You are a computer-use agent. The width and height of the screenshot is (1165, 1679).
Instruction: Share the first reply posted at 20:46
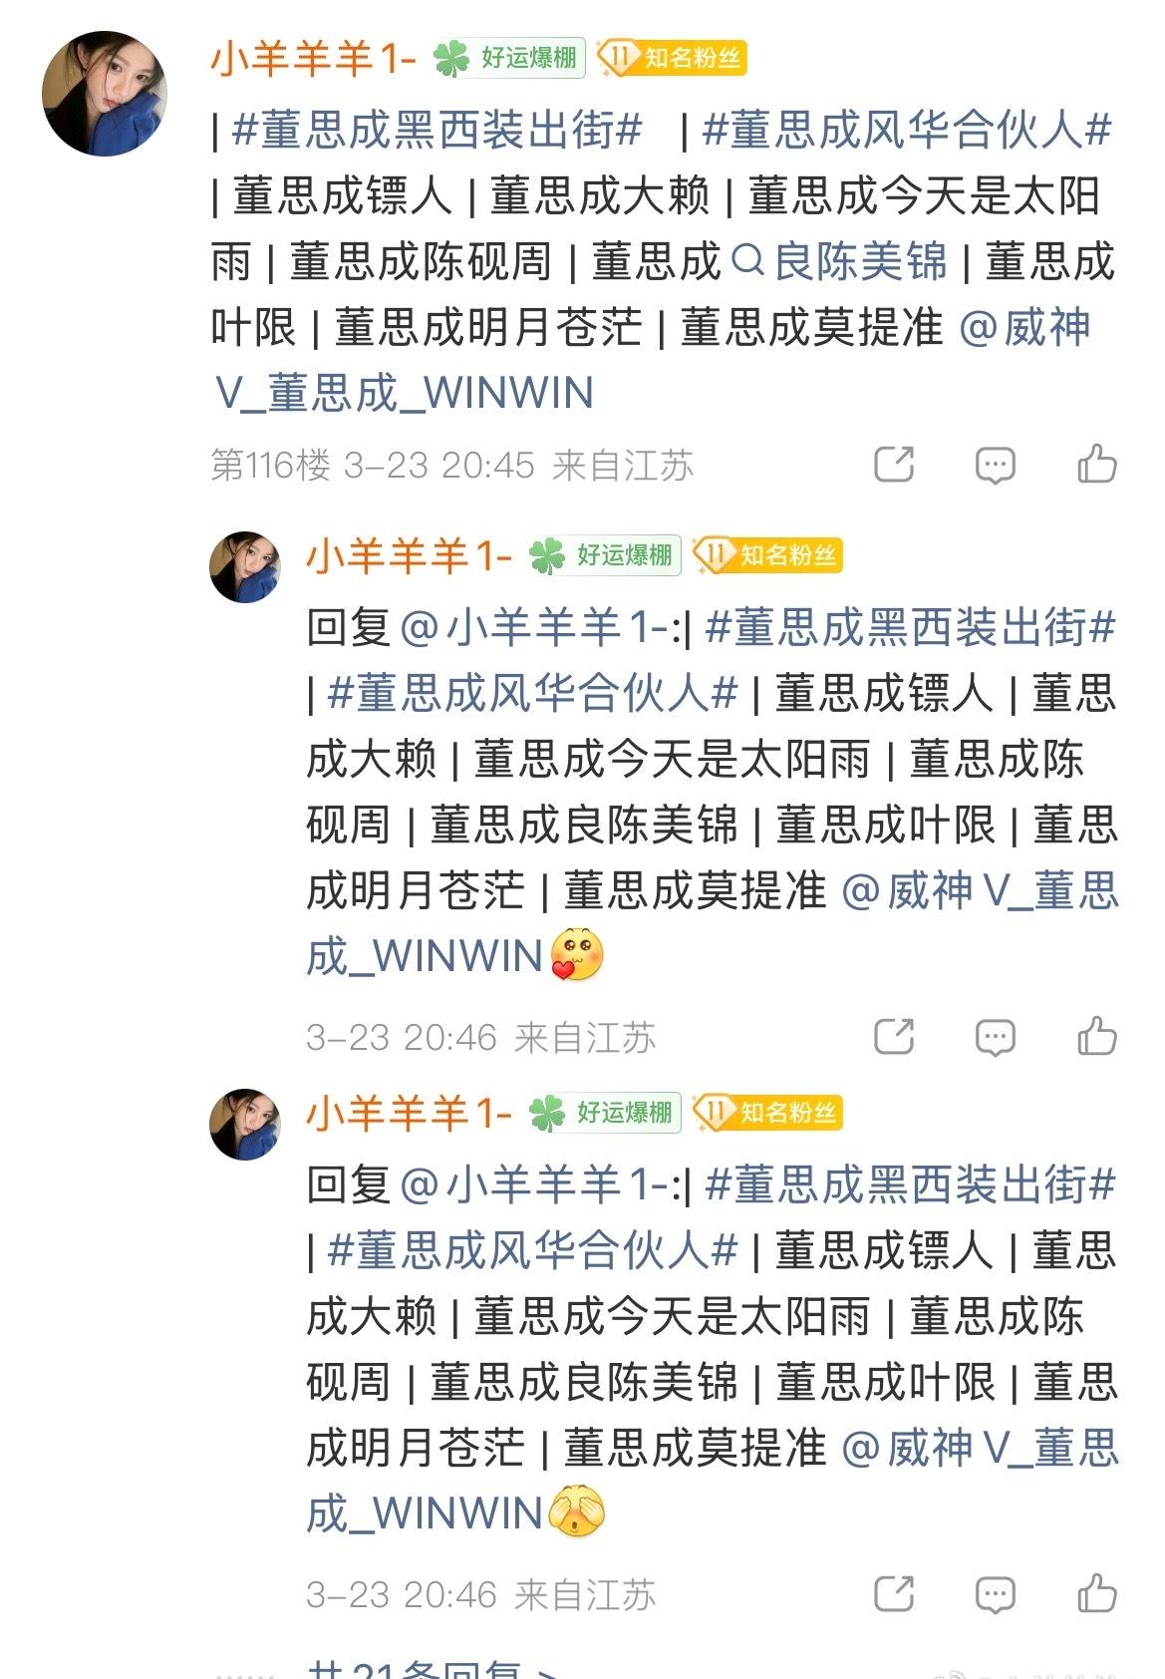click(x=894, y=1036)
